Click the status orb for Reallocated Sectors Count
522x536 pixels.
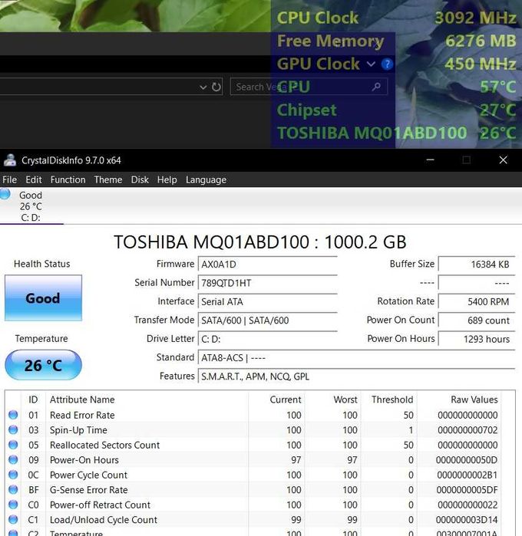pos(13,445)
